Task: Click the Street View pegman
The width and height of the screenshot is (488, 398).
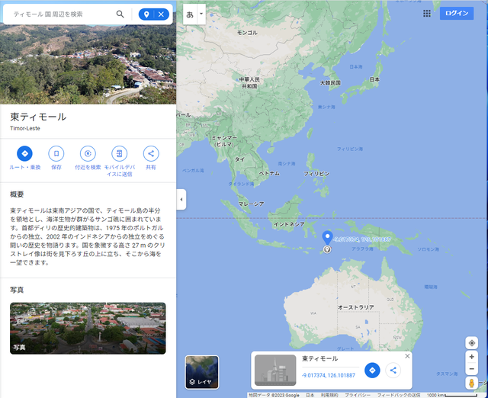Action: click(x=471, y=383)
